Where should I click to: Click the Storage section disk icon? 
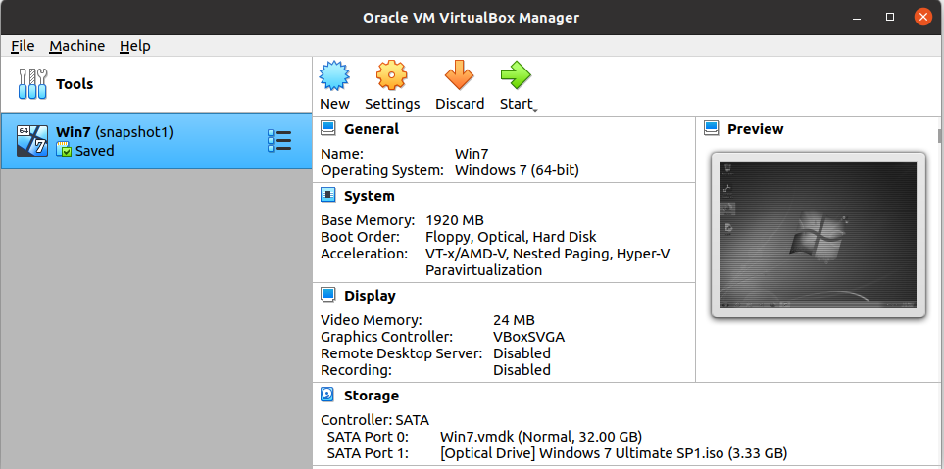328,396
